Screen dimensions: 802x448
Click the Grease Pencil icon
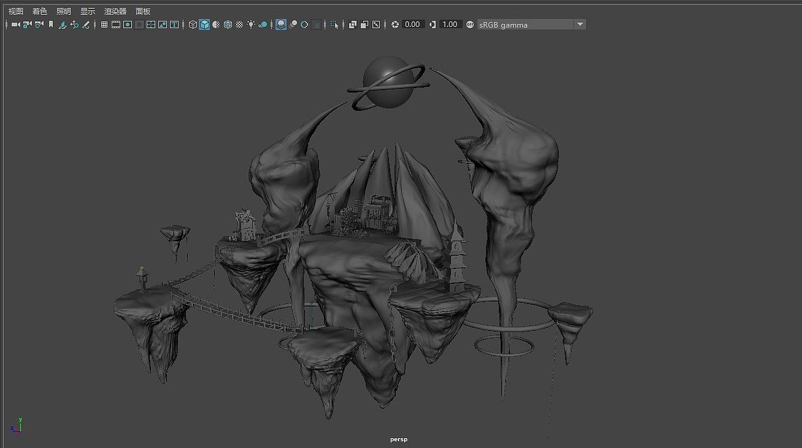[86, 24]
